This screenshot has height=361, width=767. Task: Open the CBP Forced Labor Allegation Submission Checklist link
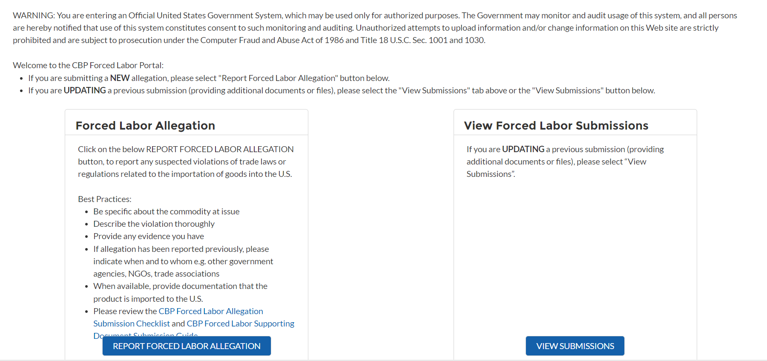pyautogui.click(x=210, y=312)
